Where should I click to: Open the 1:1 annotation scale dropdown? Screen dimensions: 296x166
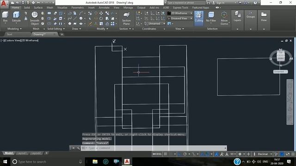coord(233,154)
